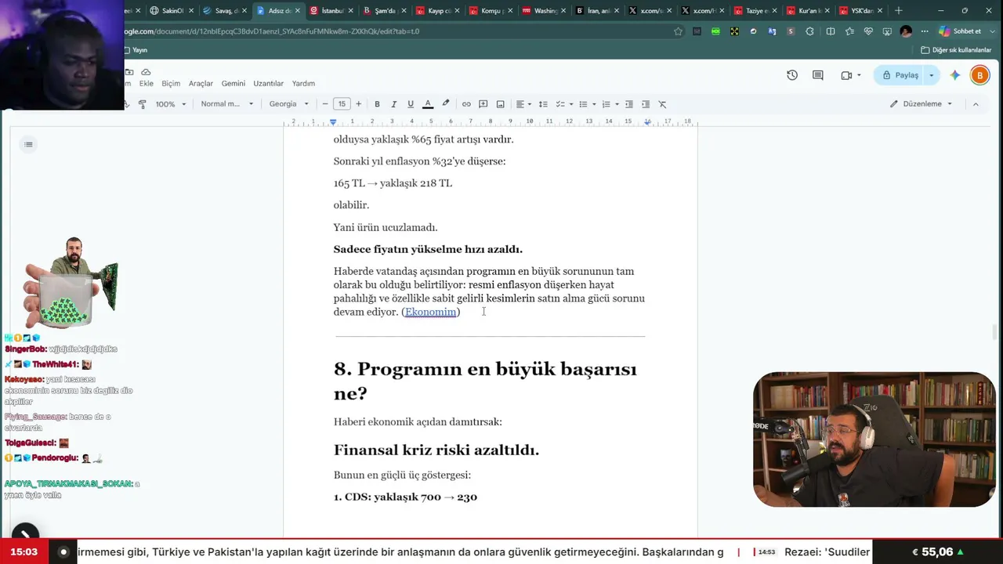This screenshot has height=564, width=1003.
Task: Close the Adsız document tab
Action: coord(297,11)
